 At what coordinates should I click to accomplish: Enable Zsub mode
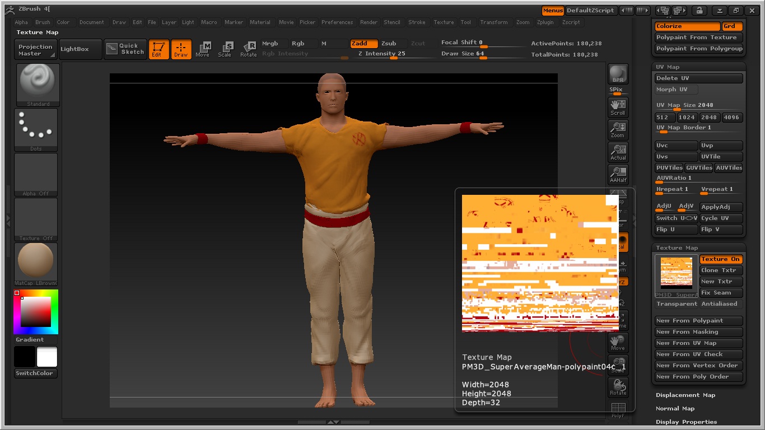(394, 43)
